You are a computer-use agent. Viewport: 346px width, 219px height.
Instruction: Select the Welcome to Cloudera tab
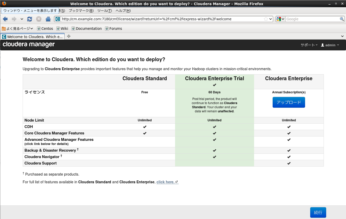(32, 36)
